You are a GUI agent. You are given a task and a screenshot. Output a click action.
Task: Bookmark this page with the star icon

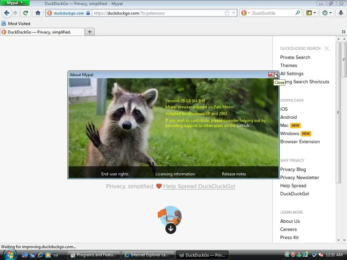(227, 13)
